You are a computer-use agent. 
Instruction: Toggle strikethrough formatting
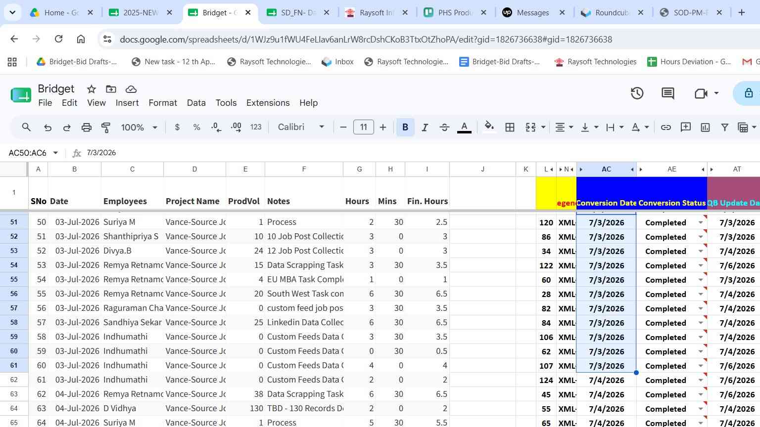444,128
